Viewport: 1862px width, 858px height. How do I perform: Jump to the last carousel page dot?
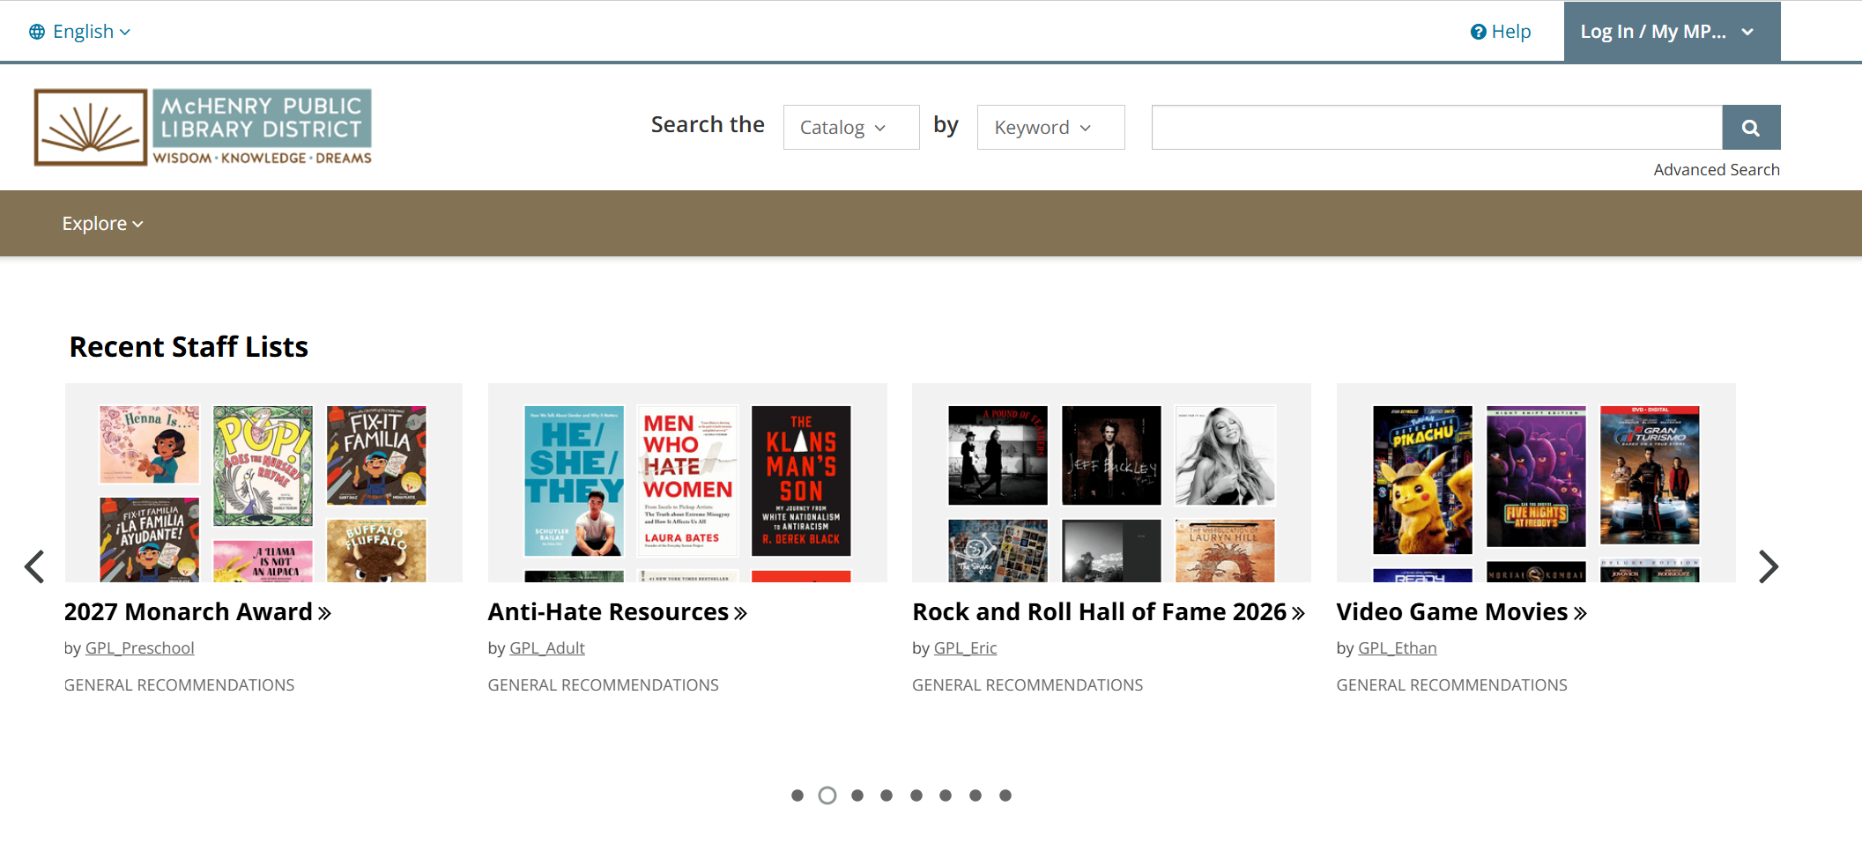pyautogui.click(x=1005, y=795)
